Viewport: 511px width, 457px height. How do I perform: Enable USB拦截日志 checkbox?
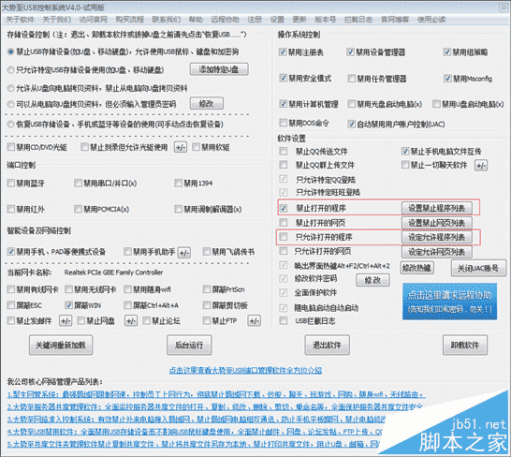284,320
